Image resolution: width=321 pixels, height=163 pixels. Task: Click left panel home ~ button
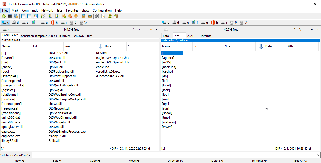[151, 29]
